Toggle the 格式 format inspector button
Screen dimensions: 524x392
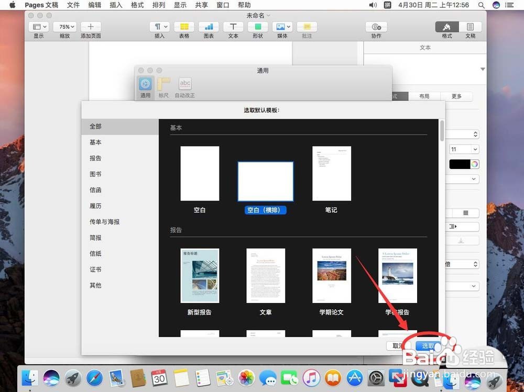click(447, 27)
